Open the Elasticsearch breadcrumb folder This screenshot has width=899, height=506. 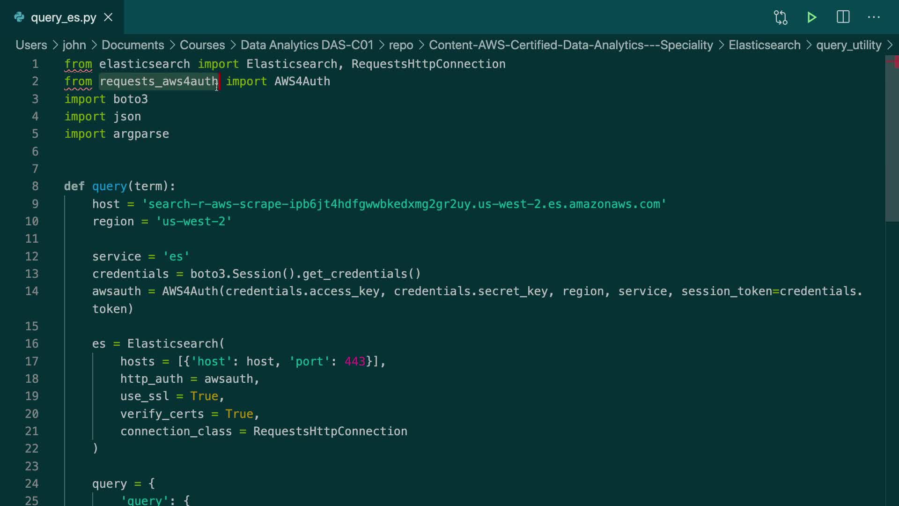point(764,45)
